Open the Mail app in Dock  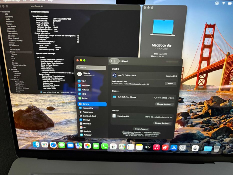pos(70,145)
